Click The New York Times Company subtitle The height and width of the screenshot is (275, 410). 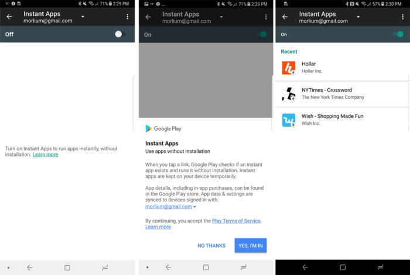[333, 98]
